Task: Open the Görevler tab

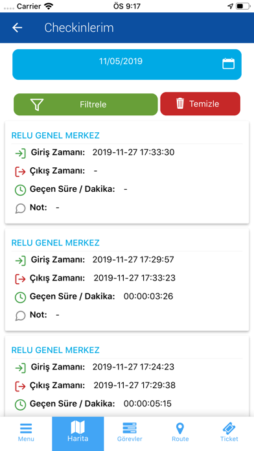Action: click(x=130, y=433)
